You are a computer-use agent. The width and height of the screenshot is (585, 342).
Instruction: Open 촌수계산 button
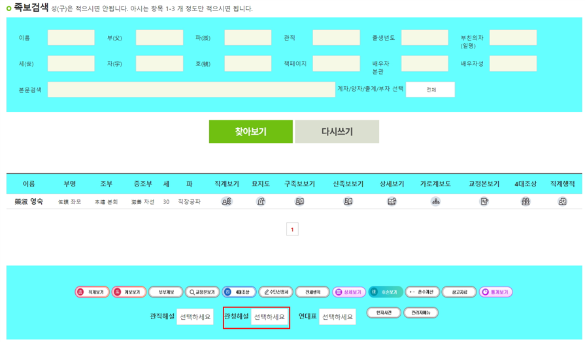[x=422, y=292]
